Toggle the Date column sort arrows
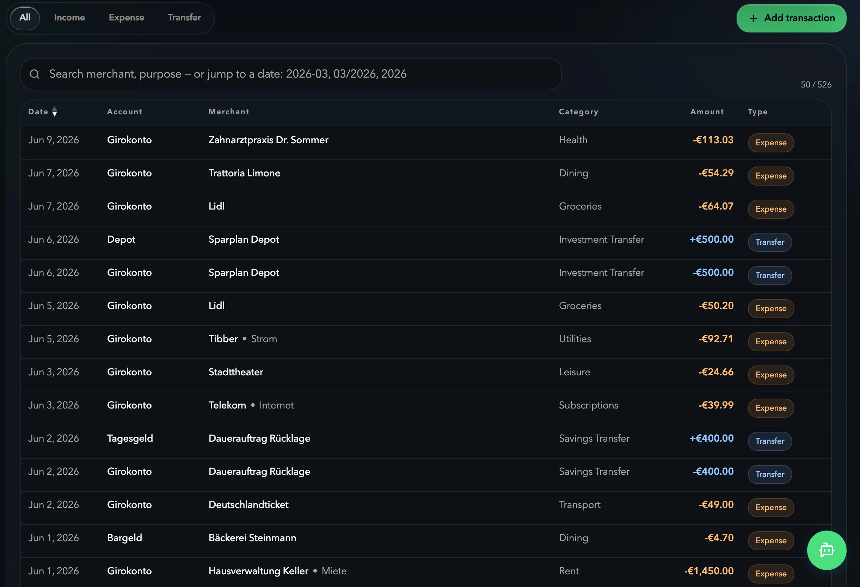Image resolution: width=860 pixels, height=587 pixels. click(x=54, y=111)
